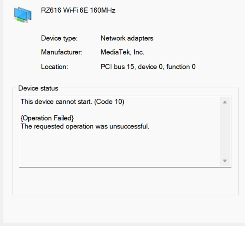Click the word 'function 0' in the Location value

pos(181,67)
